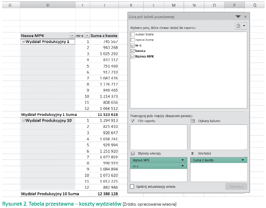Select 'Wydział Produkcyjny 1 Suma' cell
The width and height of the screenshot is (266, 208).
click(x=49, y=114)
